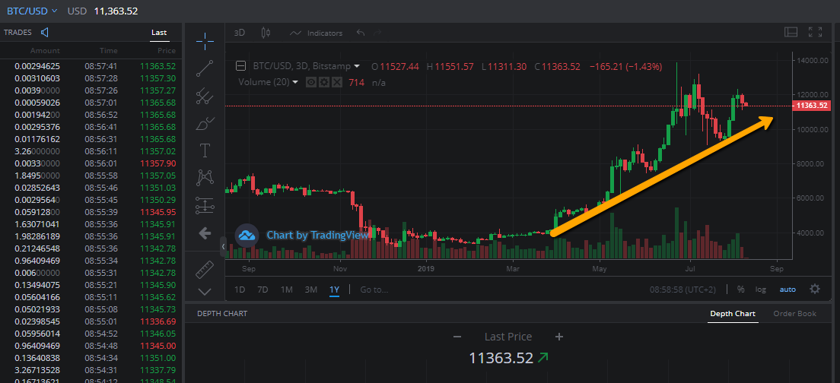This screenshot has height=383, width=840.
Task: Mute trade sounds with speaker icon
Action: 44,33
